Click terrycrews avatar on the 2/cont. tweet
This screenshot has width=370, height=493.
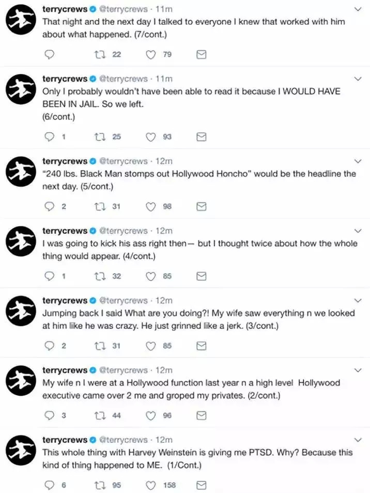click(x=20, y=383)
